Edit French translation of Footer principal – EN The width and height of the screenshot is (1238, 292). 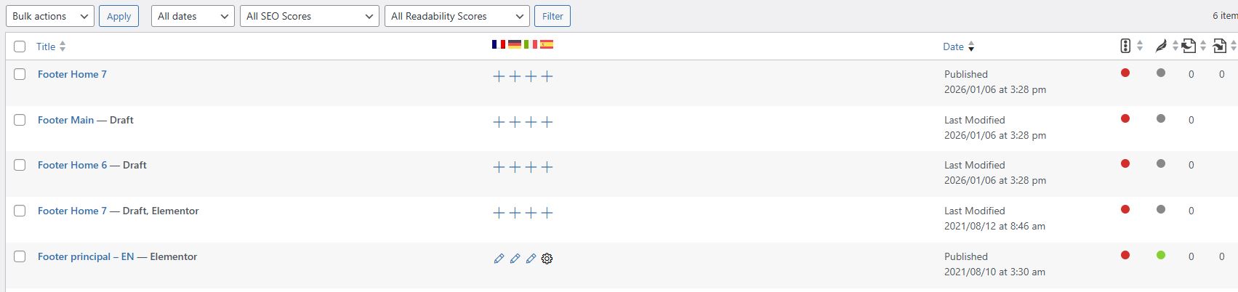point(499,259)
